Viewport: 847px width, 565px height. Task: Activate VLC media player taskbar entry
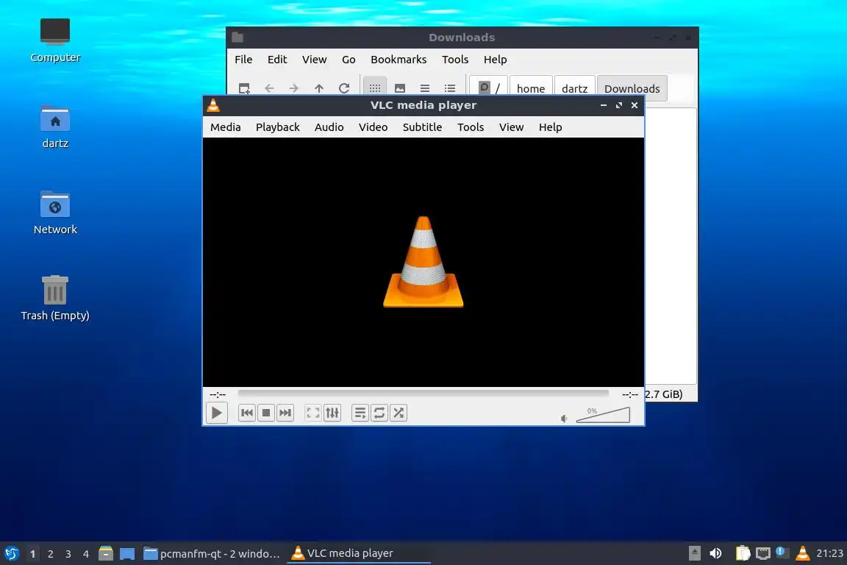click(x=359, y=553)
